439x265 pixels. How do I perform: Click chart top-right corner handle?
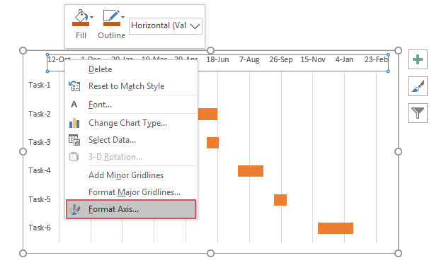coord(398,51)
